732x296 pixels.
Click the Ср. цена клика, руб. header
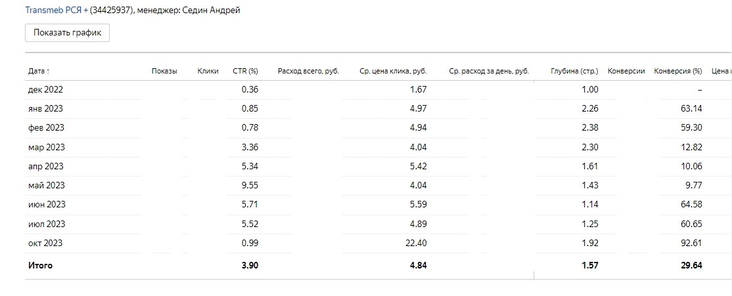click(393, 71)
